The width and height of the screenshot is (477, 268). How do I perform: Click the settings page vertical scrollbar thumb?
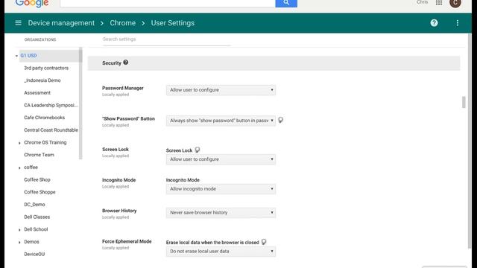tap(464, 102)
